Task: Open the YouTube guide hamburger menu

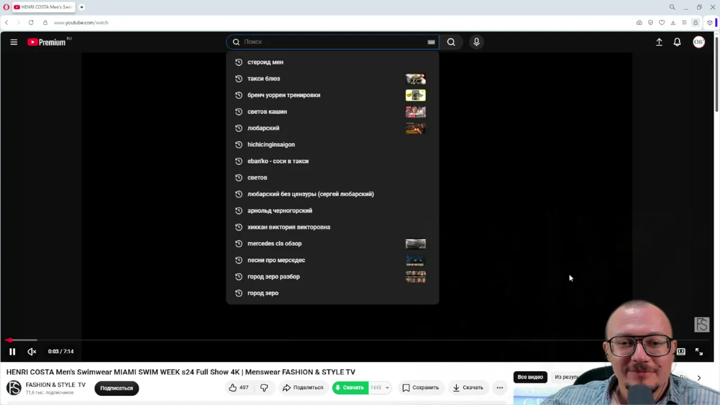Action: pyautogui.click(x=13, y=42)
